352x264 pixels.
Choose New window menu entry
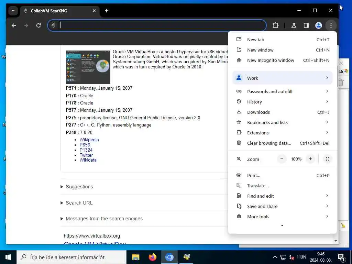[x=283, y=50]
